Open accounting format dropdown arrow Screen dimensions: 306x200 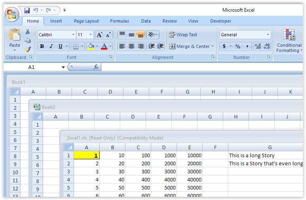[x=230, y=46]
